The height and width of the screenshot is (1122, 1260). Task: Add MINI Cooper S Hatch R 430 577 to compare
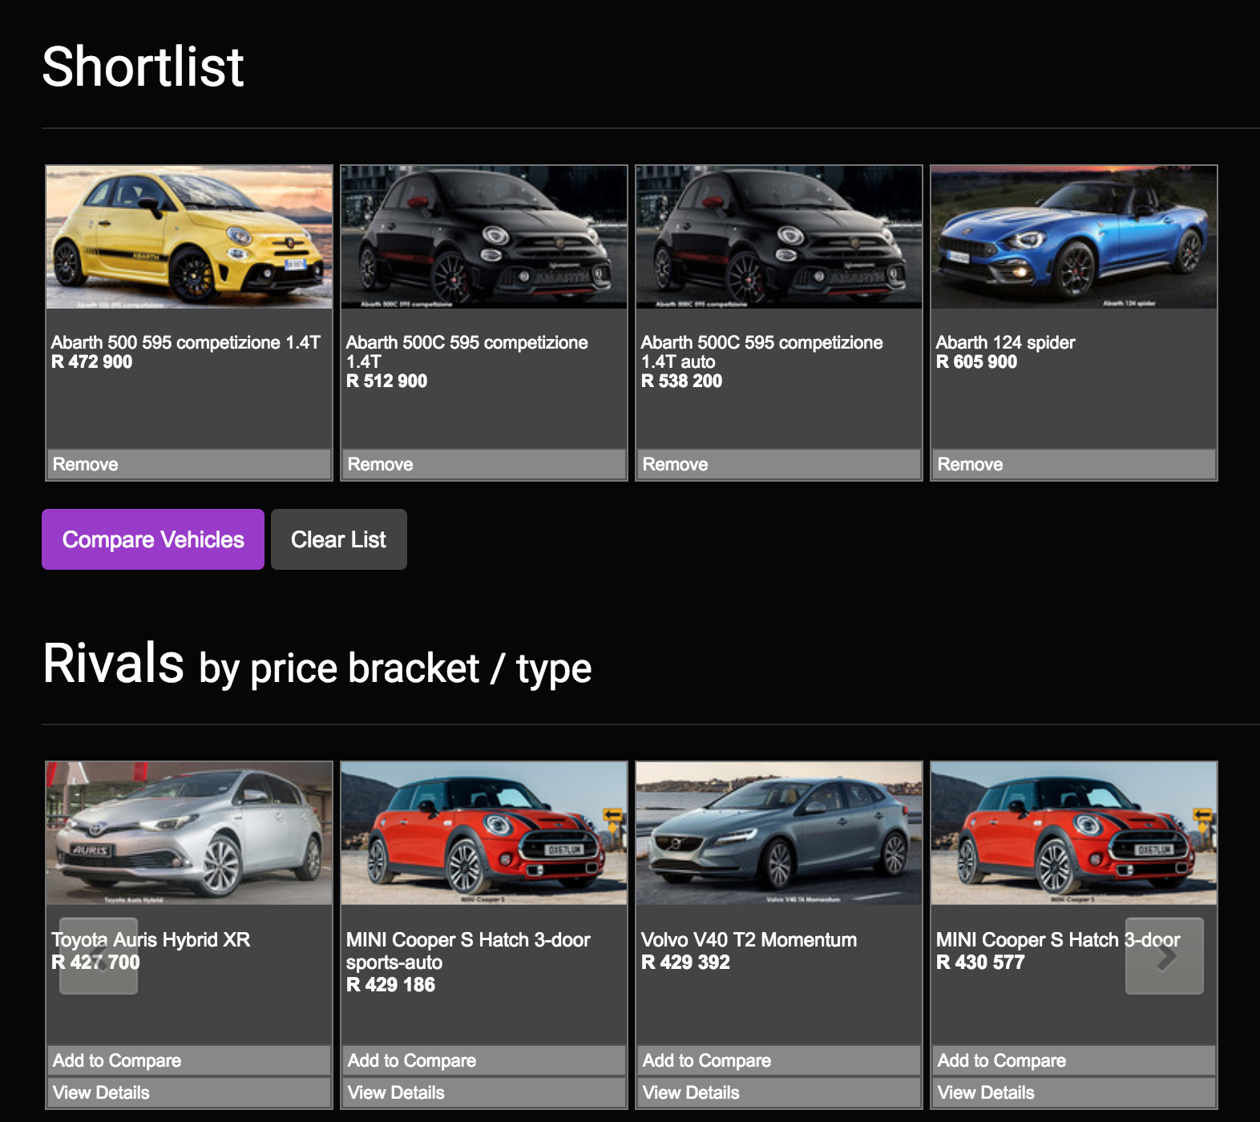coord(1073,1060)
